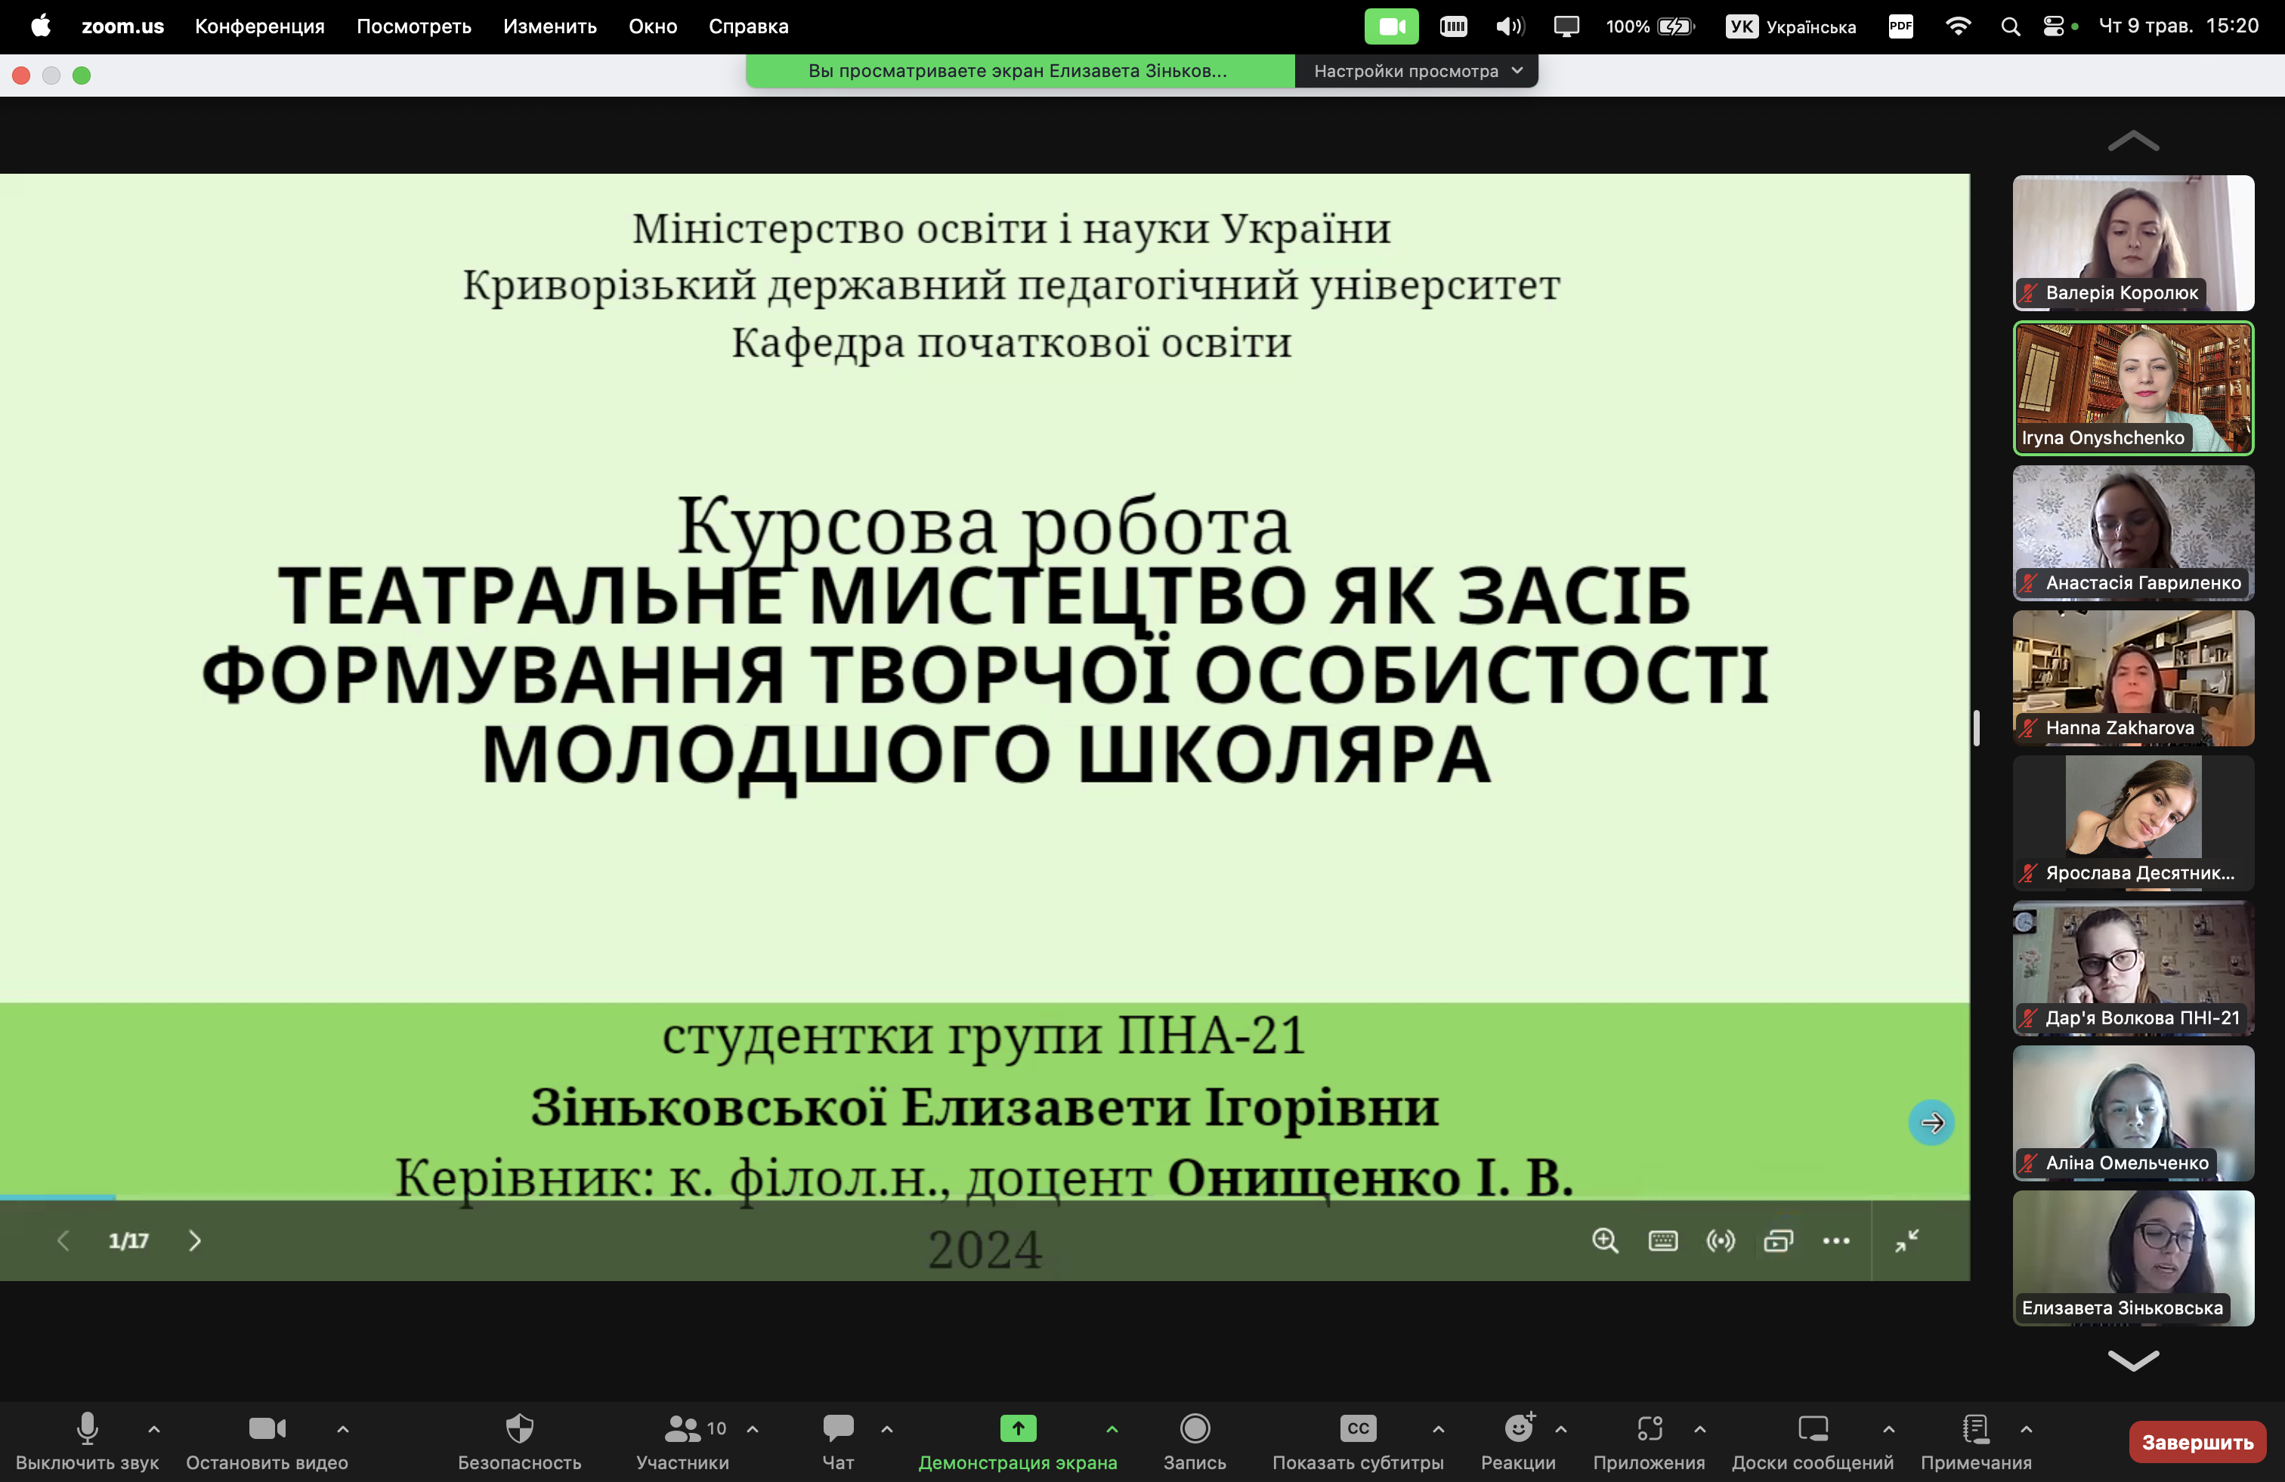Expand the arrow beside Чат
Viewport: 2285px width, 1482px height.
click(887, 1429)
